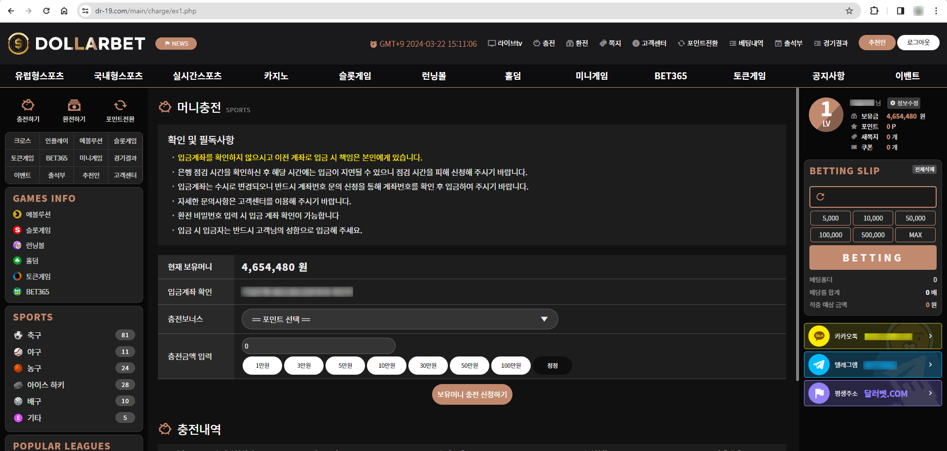The height and width of the screenshot is (451, 947).
Task: Open the 포인트 선택 bonus dropdown
Action: click(400, 319)
